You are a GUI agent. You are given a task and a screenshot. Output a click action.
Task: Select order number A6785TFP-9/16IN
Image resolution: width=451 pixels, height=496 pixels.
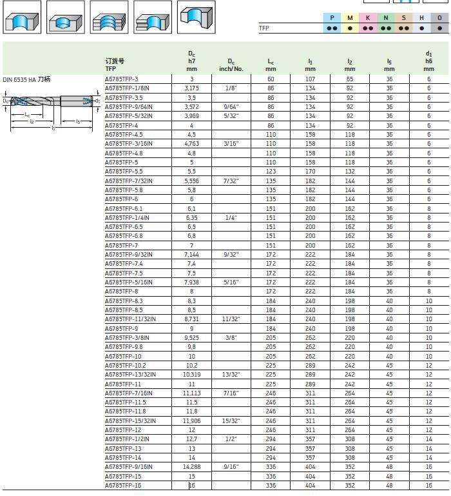[x=129, y=467]
